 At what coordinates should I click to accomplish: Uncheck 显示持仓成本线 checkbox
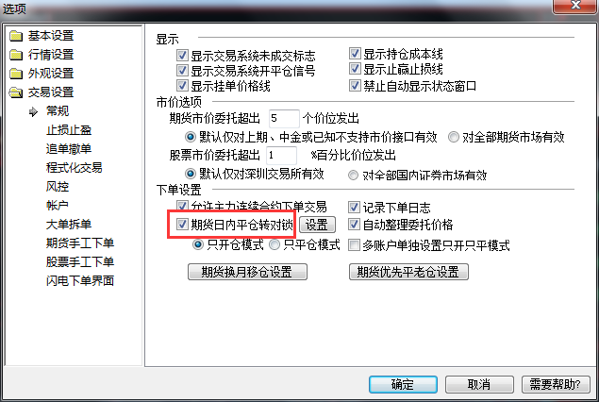pos(355,54)
